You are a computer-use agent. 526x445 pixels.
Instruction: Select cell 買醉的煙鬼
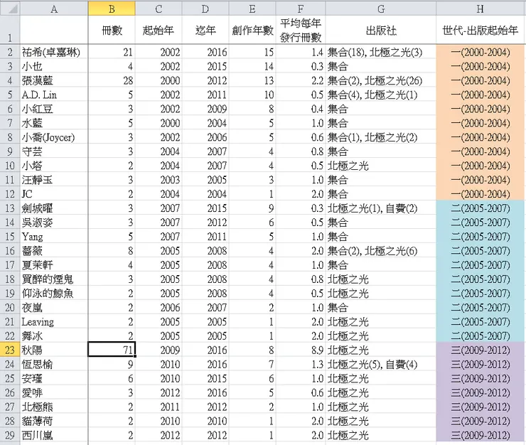[54, 279]
